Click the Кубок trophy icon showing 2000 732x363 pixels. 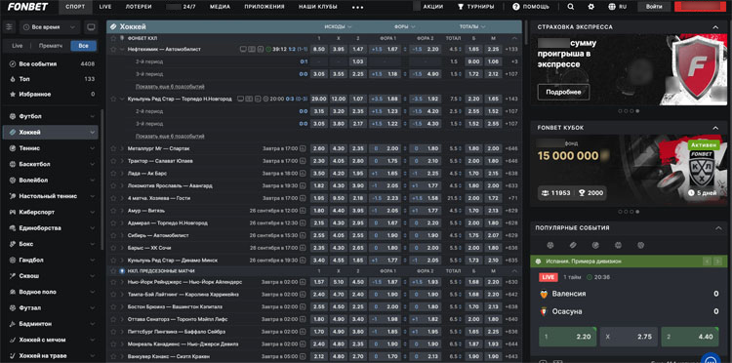582,192
